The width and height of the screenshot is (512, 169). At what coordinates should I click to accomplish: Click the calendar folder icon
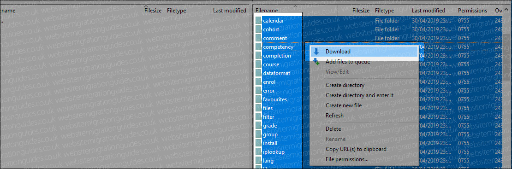point(259,21)
